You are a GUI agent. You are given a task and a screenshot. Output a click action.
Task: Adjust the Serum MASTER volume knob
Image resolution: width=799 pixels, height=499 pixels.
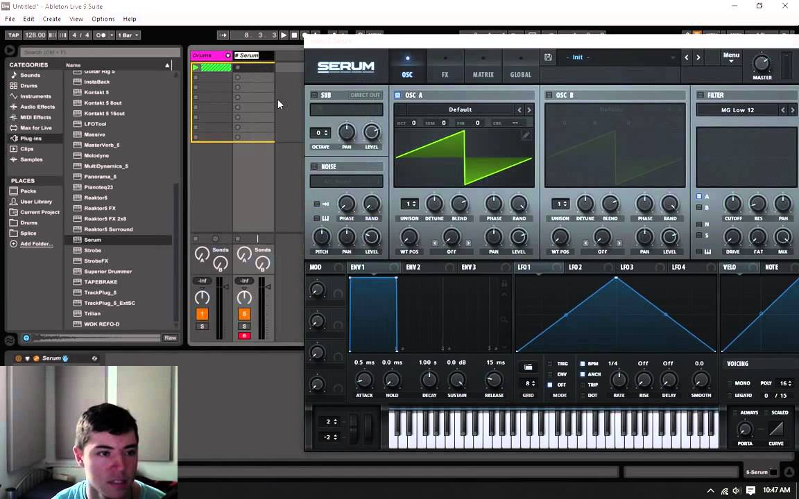pyautogui.click(x=762, y=63)
